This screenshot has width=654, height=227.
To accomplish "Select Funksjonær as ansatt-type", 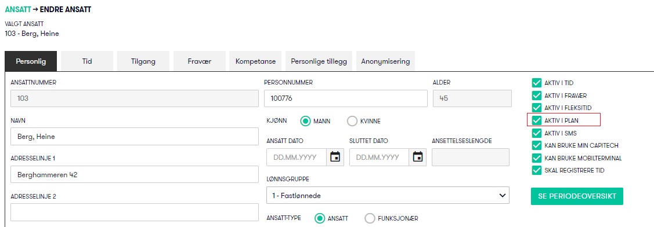I will (x=370, y=218).
